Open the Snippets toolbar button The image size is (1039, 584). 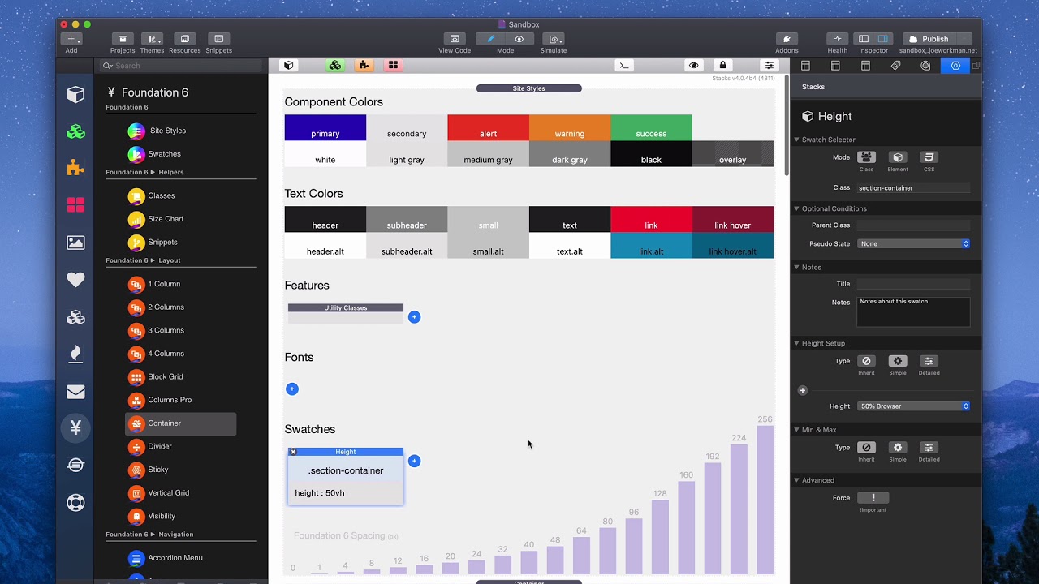point(219,39)
